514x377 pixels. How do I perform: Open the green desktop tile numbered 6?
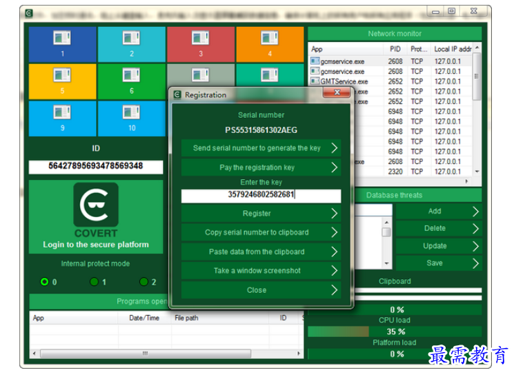tap(132, 81)
